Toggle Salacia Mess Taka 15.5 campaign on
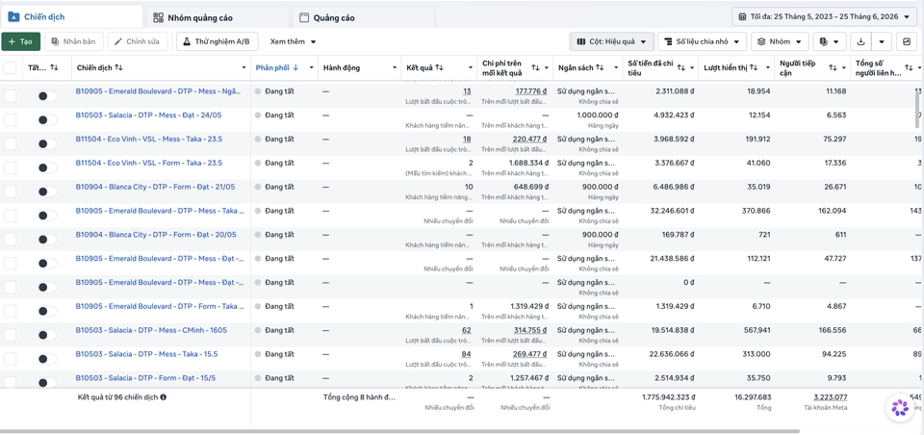Image resolution: width=924 pixels, height=435 pixels. coord(46,359)
